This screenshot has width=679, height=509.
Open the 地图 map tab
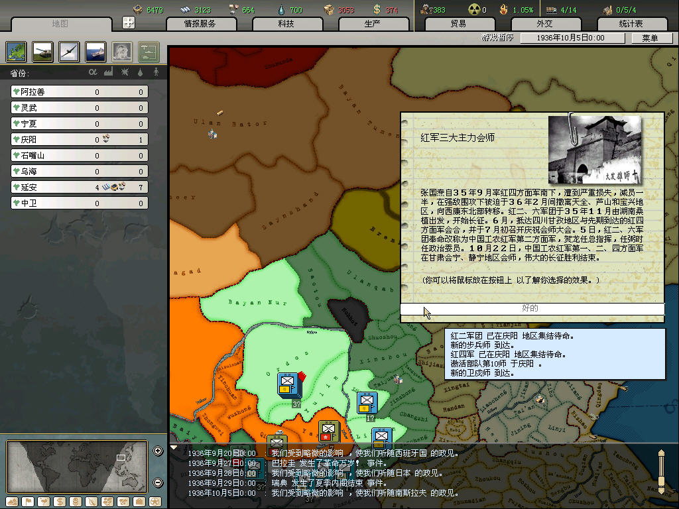click(60, 23)
